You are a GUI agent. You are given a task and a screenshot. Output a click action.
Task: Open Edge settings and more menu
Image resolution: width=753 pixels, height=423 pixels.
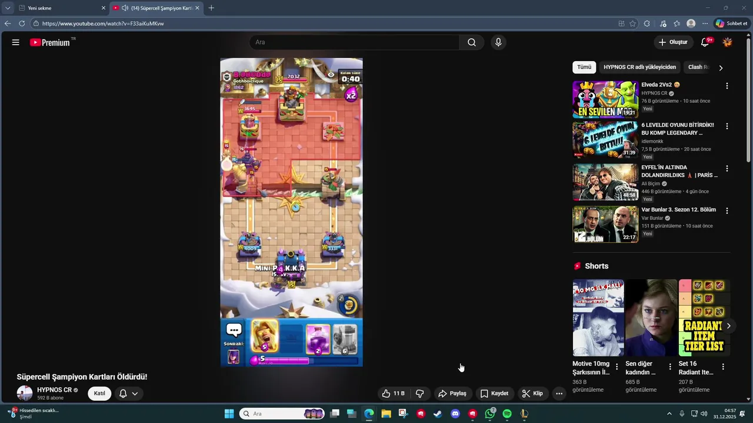click(x=705, y=23)
